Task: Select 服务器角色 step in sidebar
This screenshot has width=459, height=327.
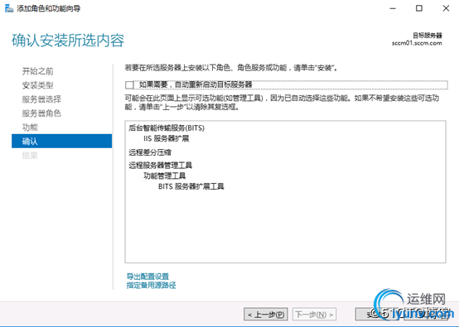Action: point(41,113)
